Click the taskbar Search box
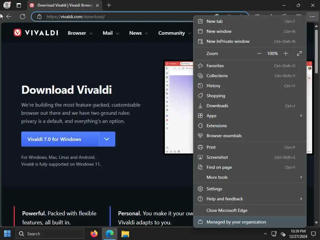The height and width of the screenshot is (240, 320). (50, 234)
